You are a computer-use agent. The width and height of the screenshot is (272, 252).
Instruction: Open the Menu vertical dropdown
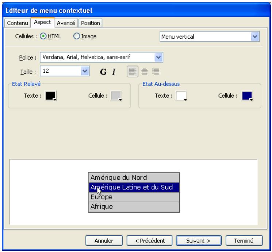tap(210, 37)
